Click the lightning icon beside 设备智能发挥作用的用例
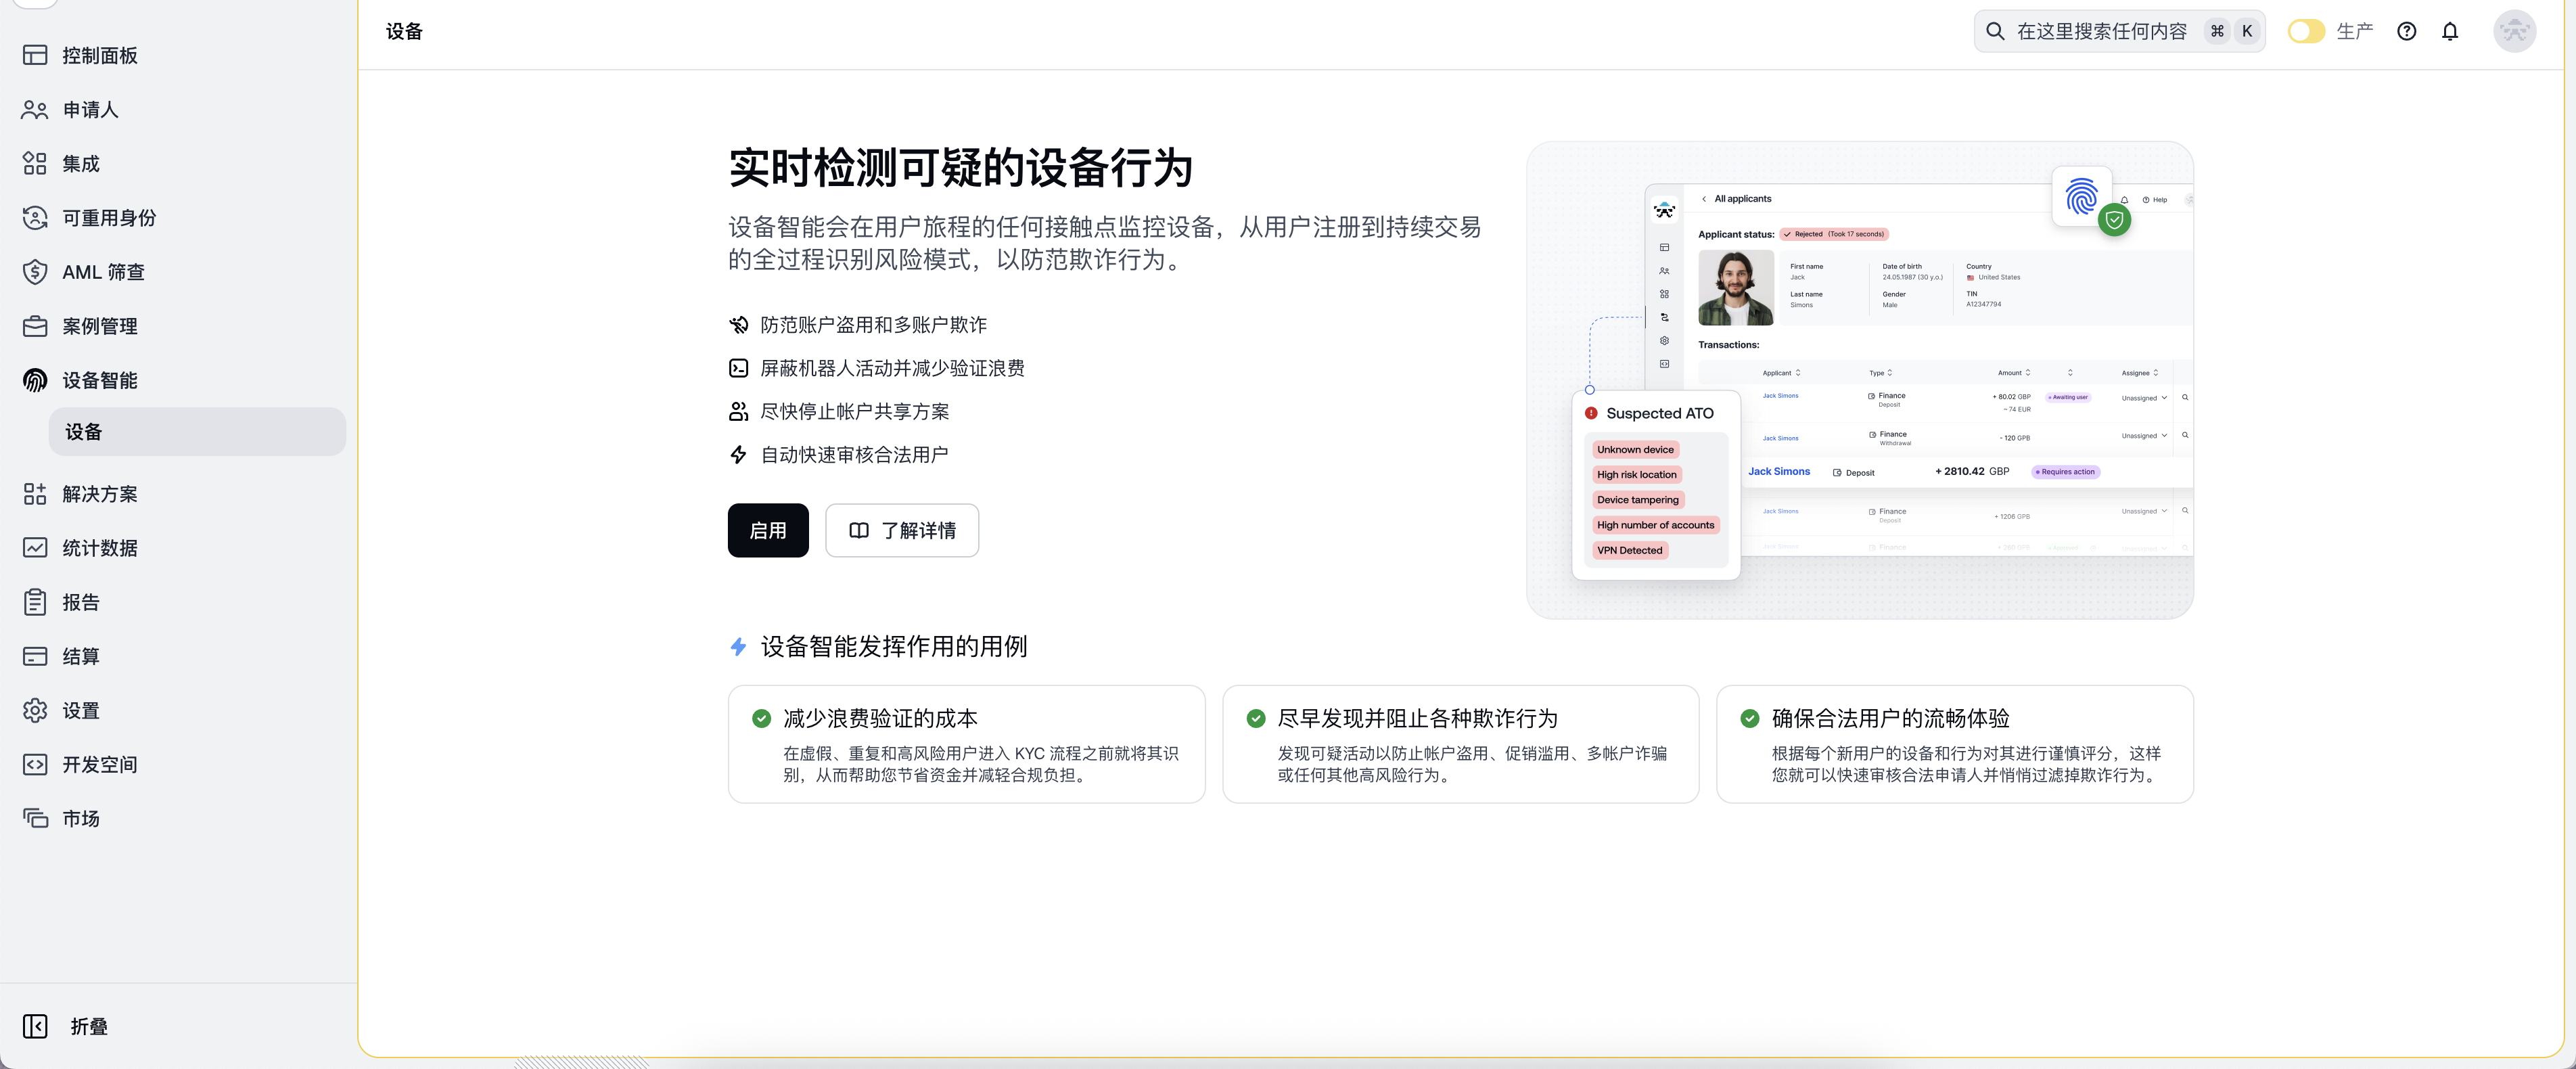The height and width of the screenshot is (1069, 2576). click(738, 647)
